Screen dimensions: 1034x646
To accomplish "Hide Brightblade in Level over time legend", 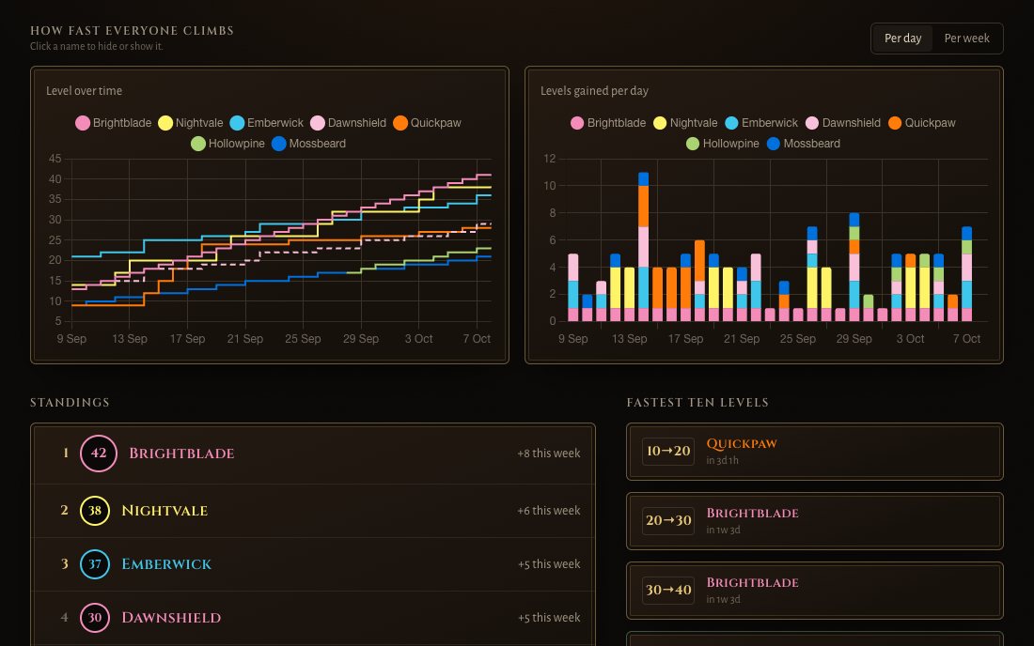I will 114,123.
